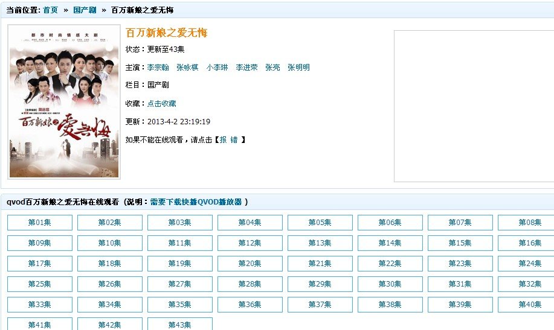Play episode 第26集

(x=110, y=284)
